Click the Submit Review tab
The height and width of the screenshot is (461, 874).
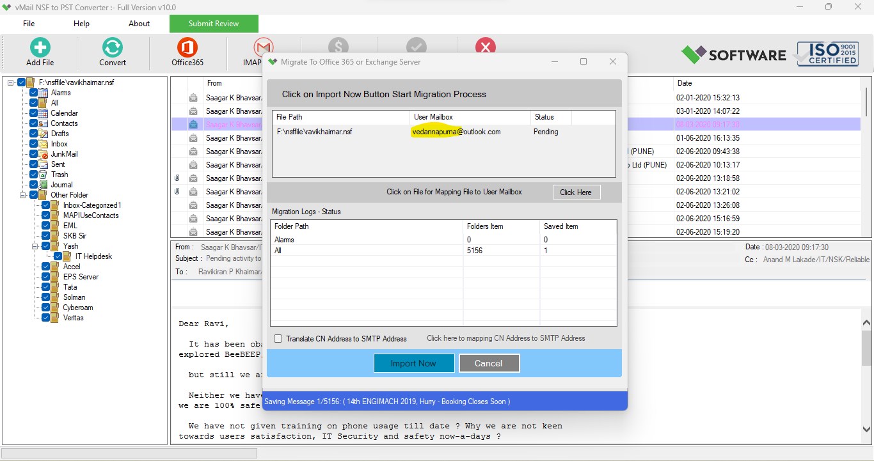pyautogui.click(x=214, y=24)
